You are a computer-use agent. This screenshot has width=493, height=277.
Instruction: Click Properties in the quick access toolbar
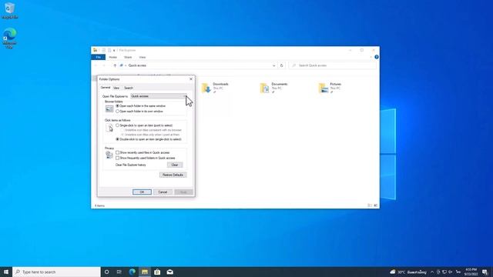pyautogui.click(x=103, y=50)
